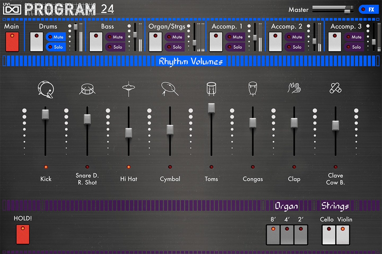
Task: Select the Clave/Cowbell sticks icon
Action: pos(335,89)
